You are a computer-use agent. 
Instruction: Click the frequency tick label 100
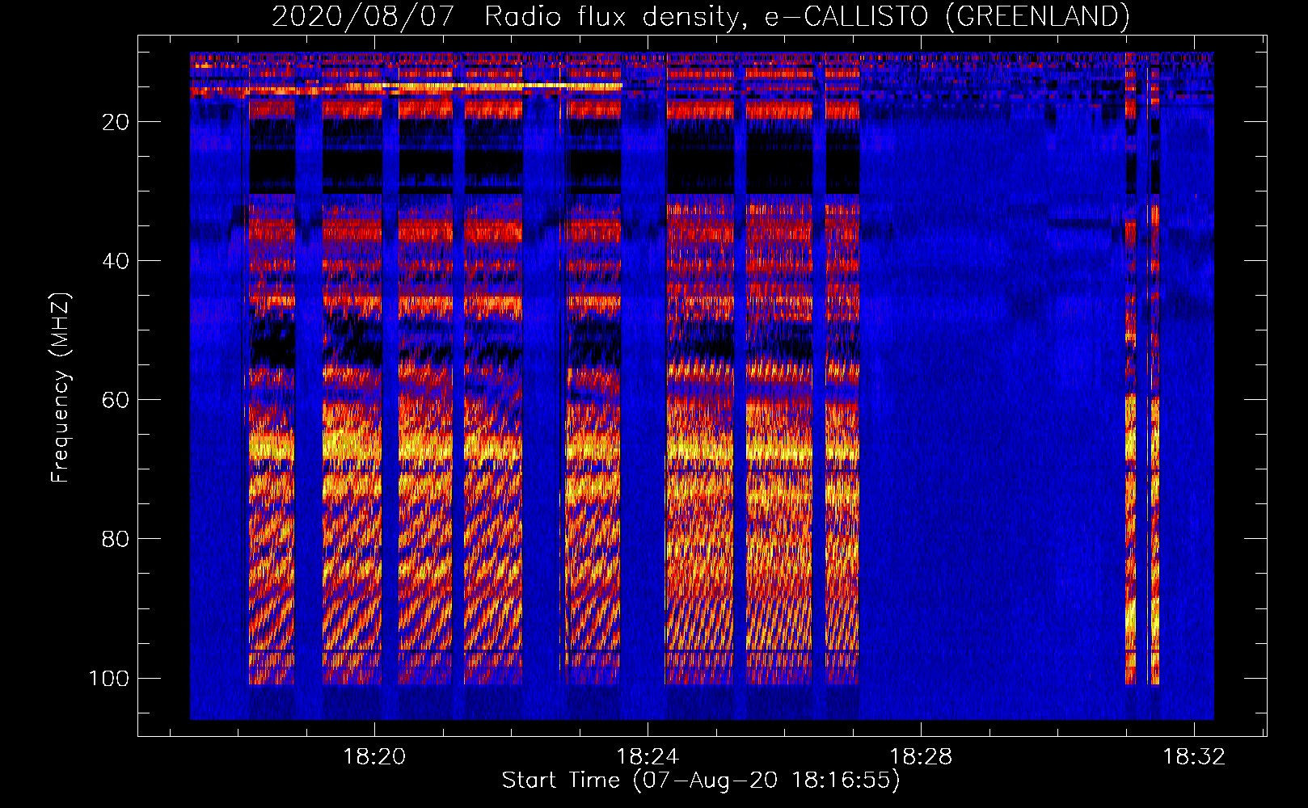click(x=109, y=678)
